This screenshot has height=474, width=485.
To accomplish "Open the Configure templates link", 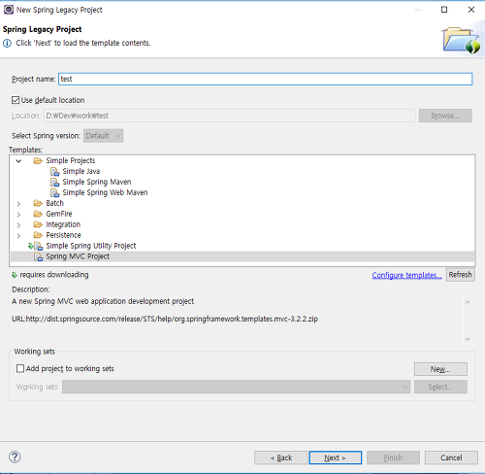I will pos(406,275).
